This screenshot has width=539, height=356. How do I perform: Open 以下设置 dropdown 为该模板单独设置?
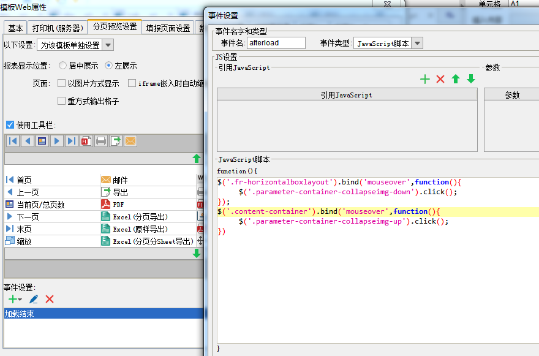coord(108,45)
